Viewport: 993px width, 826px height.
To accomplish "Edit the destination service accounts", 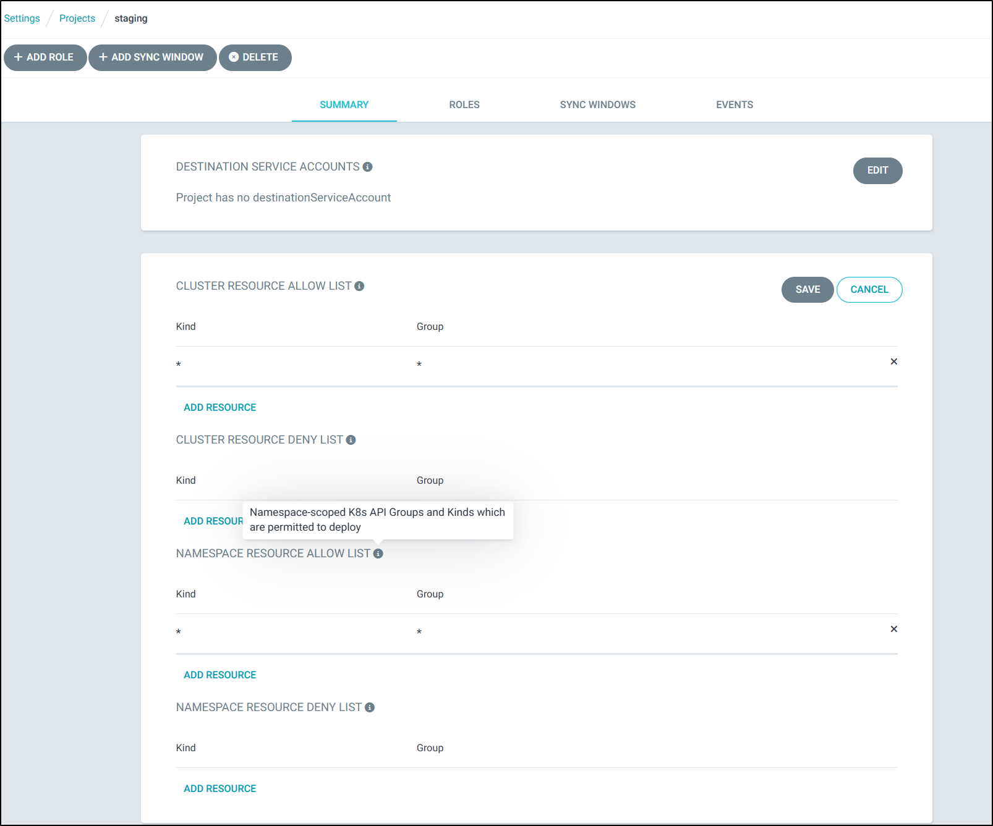I will [x=877, y=171].
